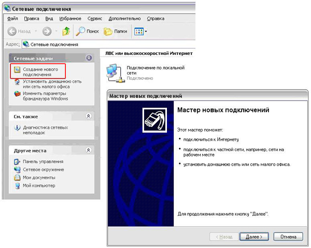
Task: Go up one folder level icon
Action: [x=66, y=31]
